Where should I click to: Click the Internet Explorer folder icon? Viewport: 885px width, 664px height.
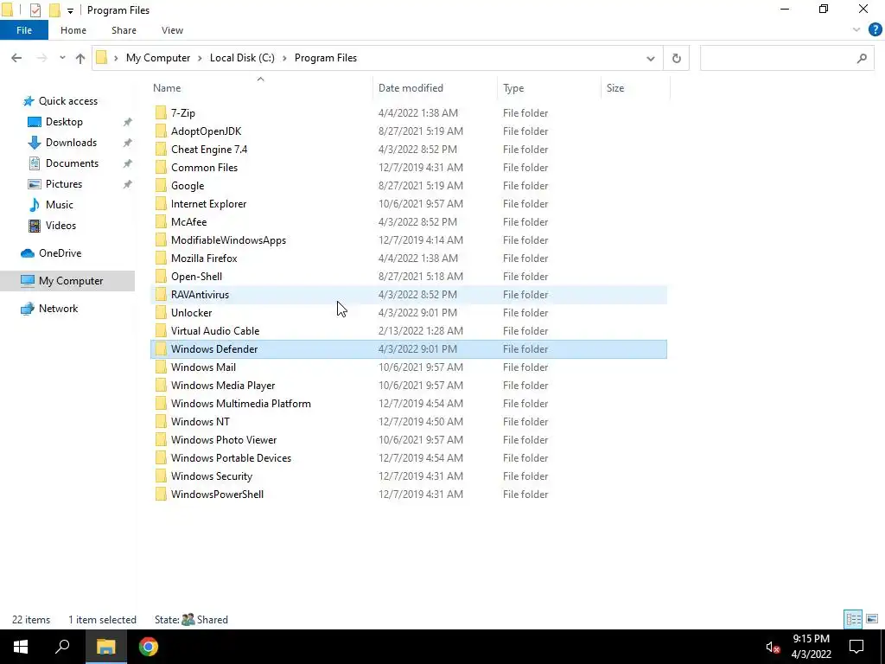coord(161,204)
